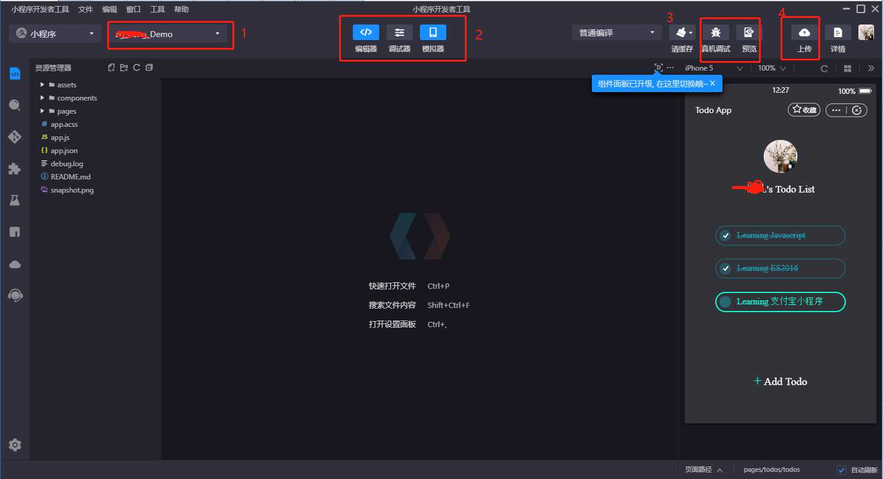Image resolution: width=883 pixels, height=479 pixels.
Task: Click the Upload (上传) cloud icon
Action: [x=804, y=33]
